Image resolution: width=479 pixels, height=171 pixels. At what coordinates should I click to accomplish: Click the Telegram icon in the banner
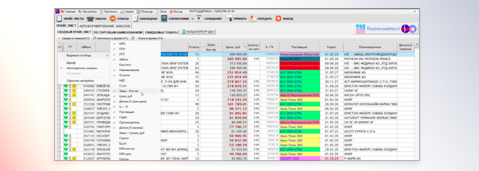pos(412,28)
